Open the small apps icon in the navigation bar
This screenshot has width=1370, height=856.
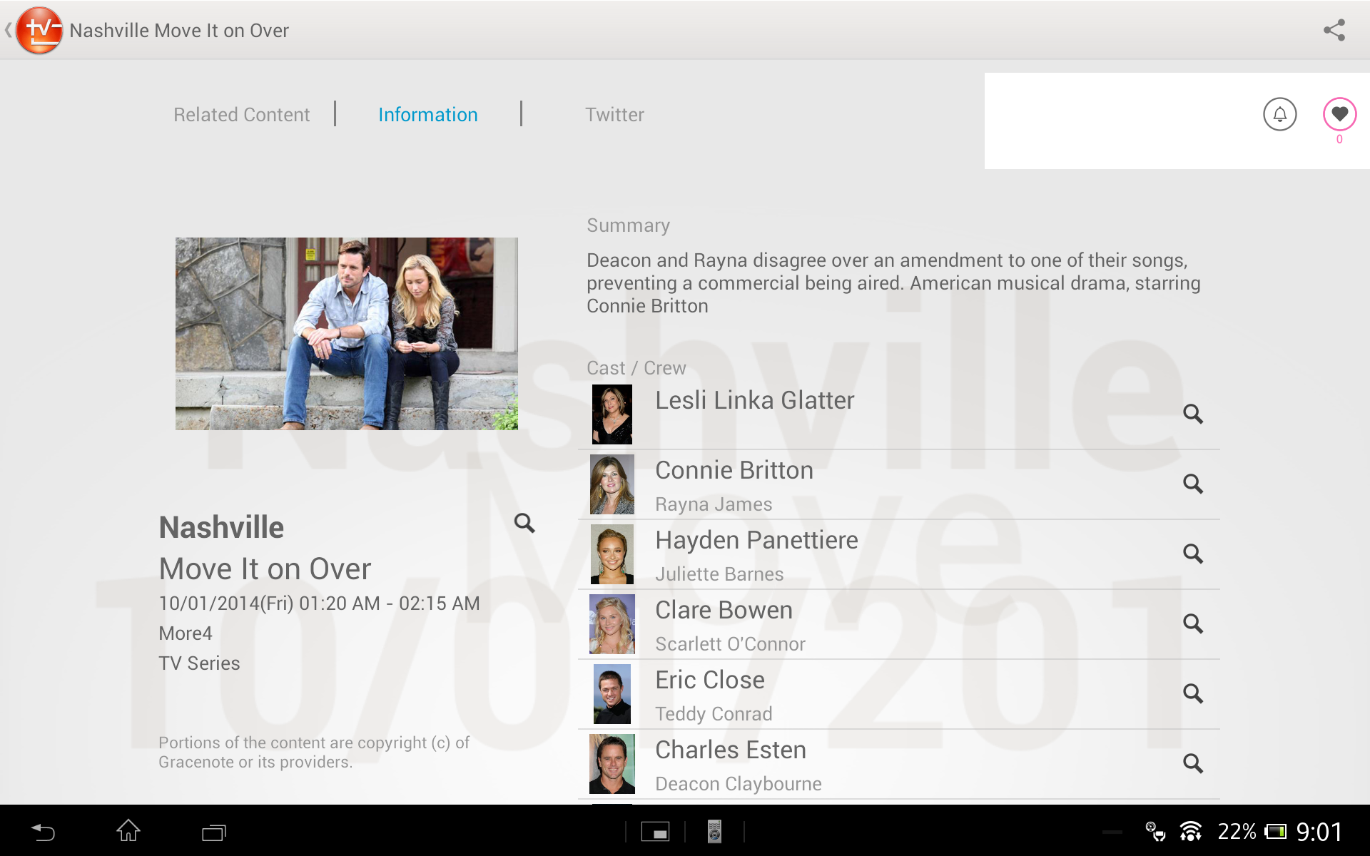click(655, 832)
